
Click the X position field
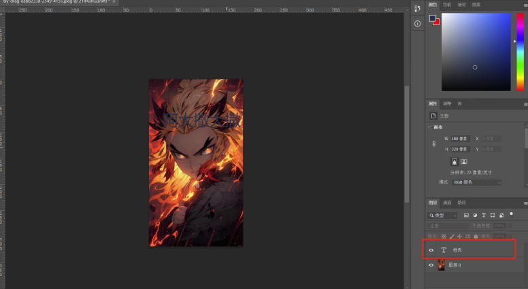(491, 139)
